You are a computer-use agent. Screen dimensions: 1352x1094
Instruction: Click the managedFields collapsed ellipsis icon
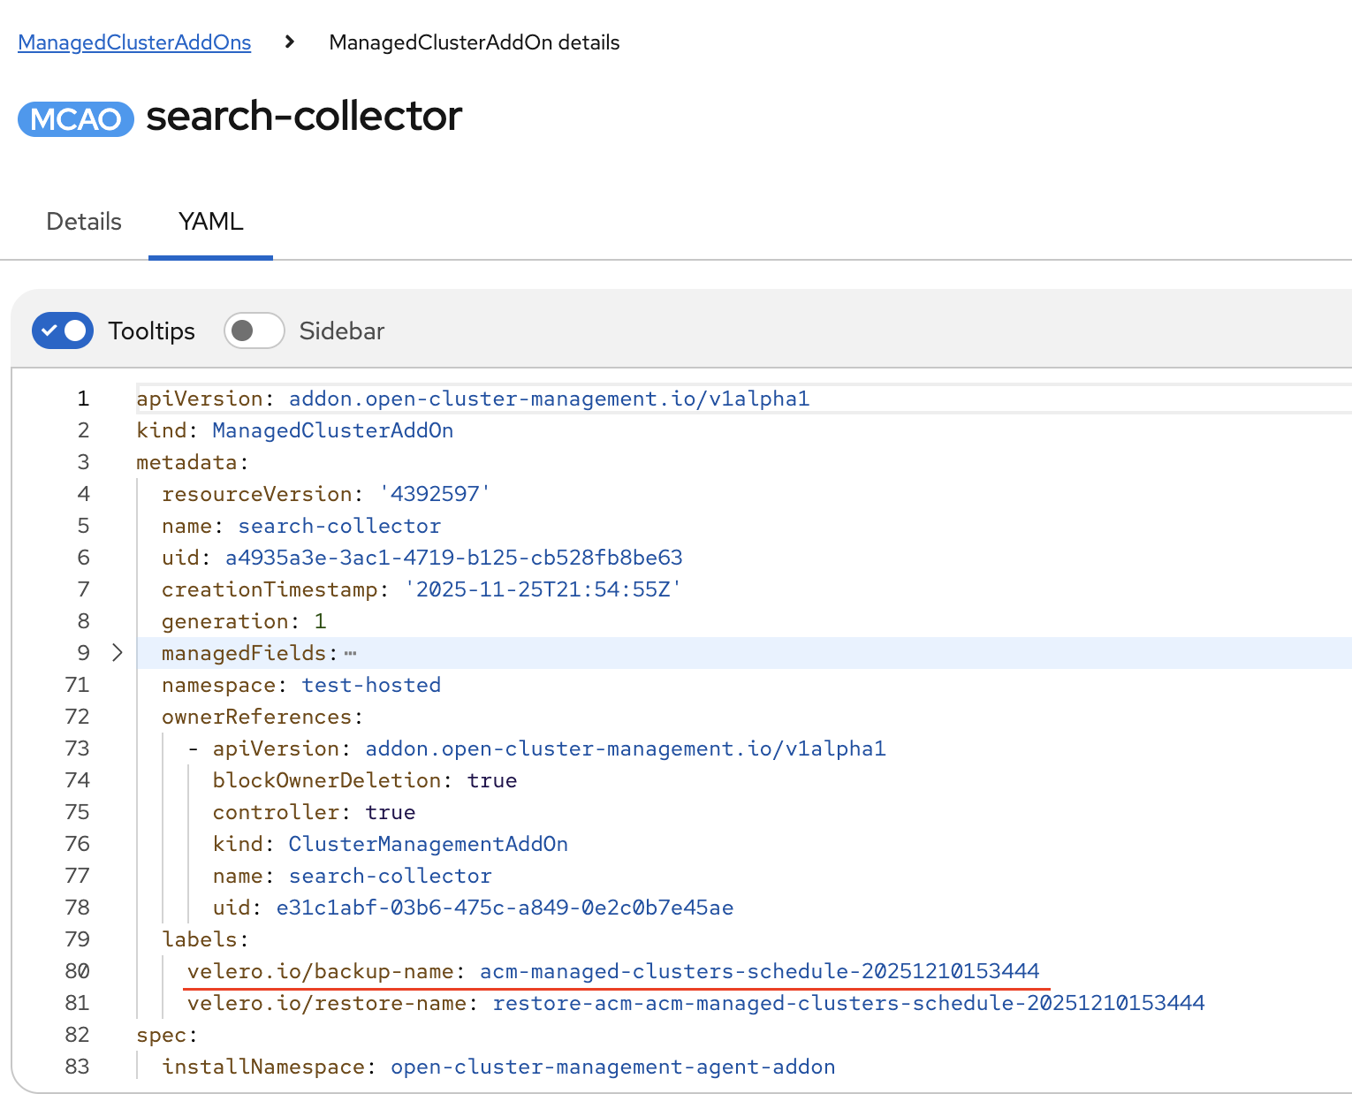click(x=351, y=653)
